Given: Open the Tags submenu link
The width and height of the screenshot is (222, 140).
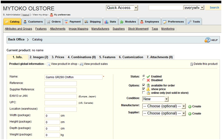Looking at the screenshot, I should tap(155, 29).
